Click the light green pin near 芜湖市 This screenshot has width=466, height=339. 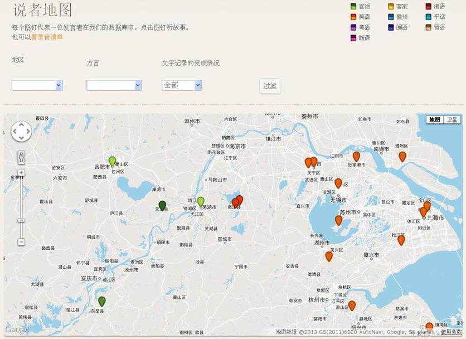(x=201, y=201)
